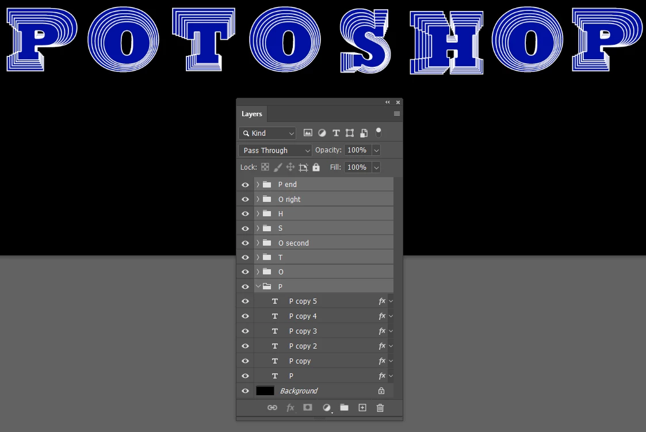This screenshot has height=432, width=646.
Task: Expand the T group chevron
Action: point(258,257)
